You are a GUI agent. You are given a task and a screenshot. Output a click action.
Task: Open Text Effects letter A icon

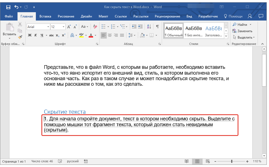(x=72, y=35)
